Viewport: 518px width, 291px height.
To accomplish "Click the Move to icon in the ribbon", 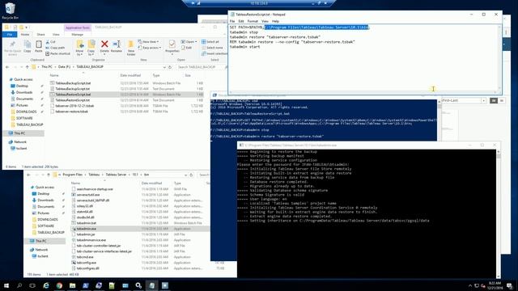I will 79,44.
